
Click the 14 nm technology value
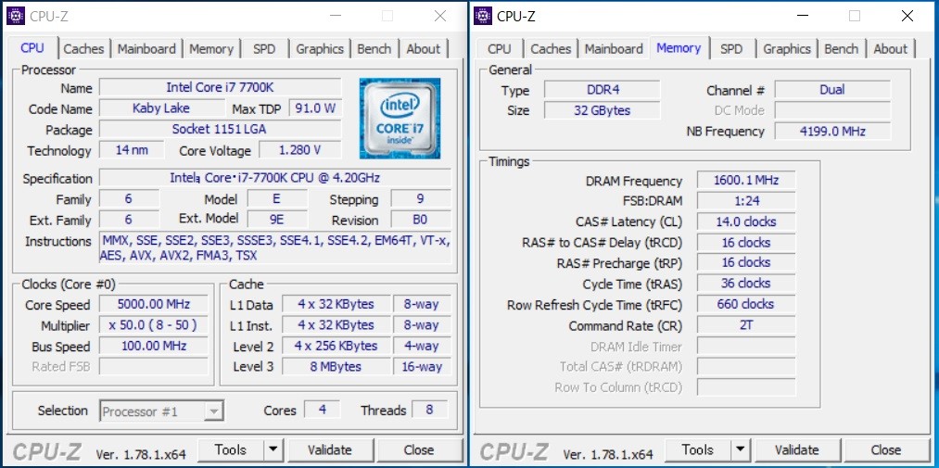click(131, 149)
